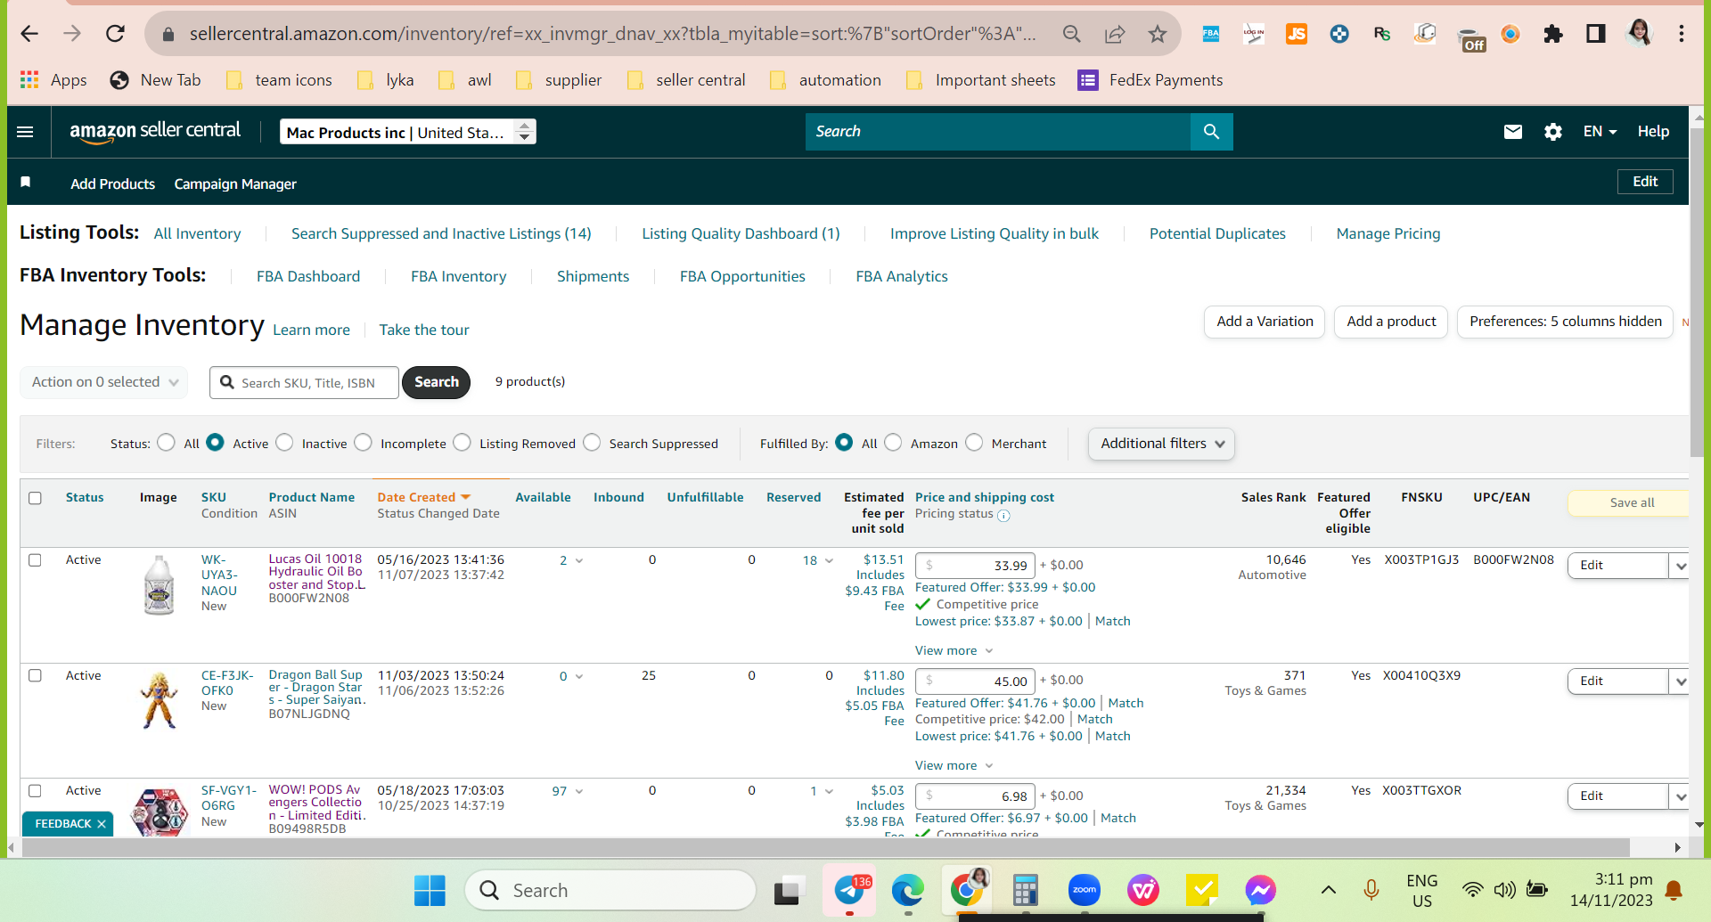Open the Manage Pricing tool
Viewport: 1711px width, 922px height.
(1388, 233)
